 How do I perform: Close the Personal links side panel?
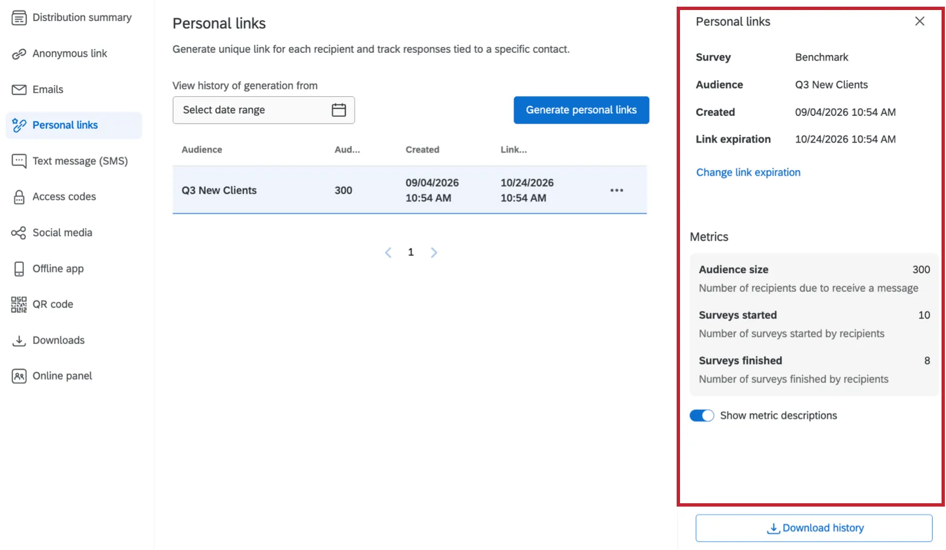[920, 21]
